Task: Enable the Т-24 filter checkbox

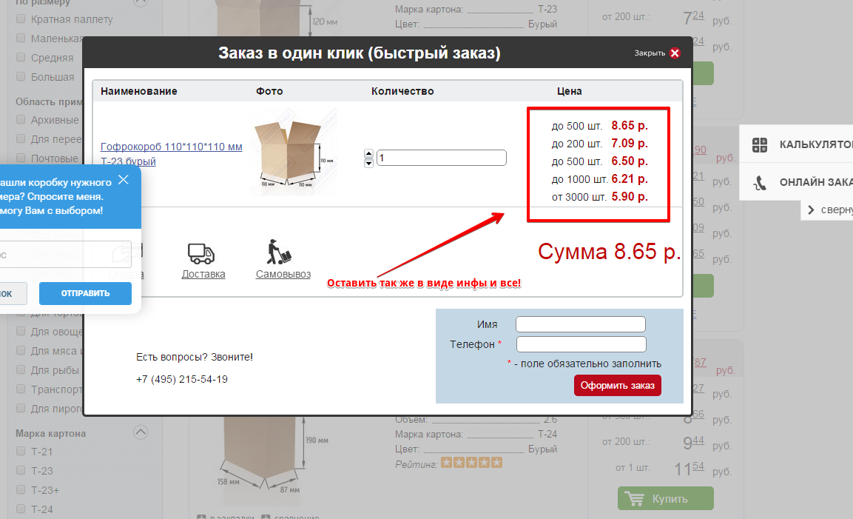Action: 21,509
